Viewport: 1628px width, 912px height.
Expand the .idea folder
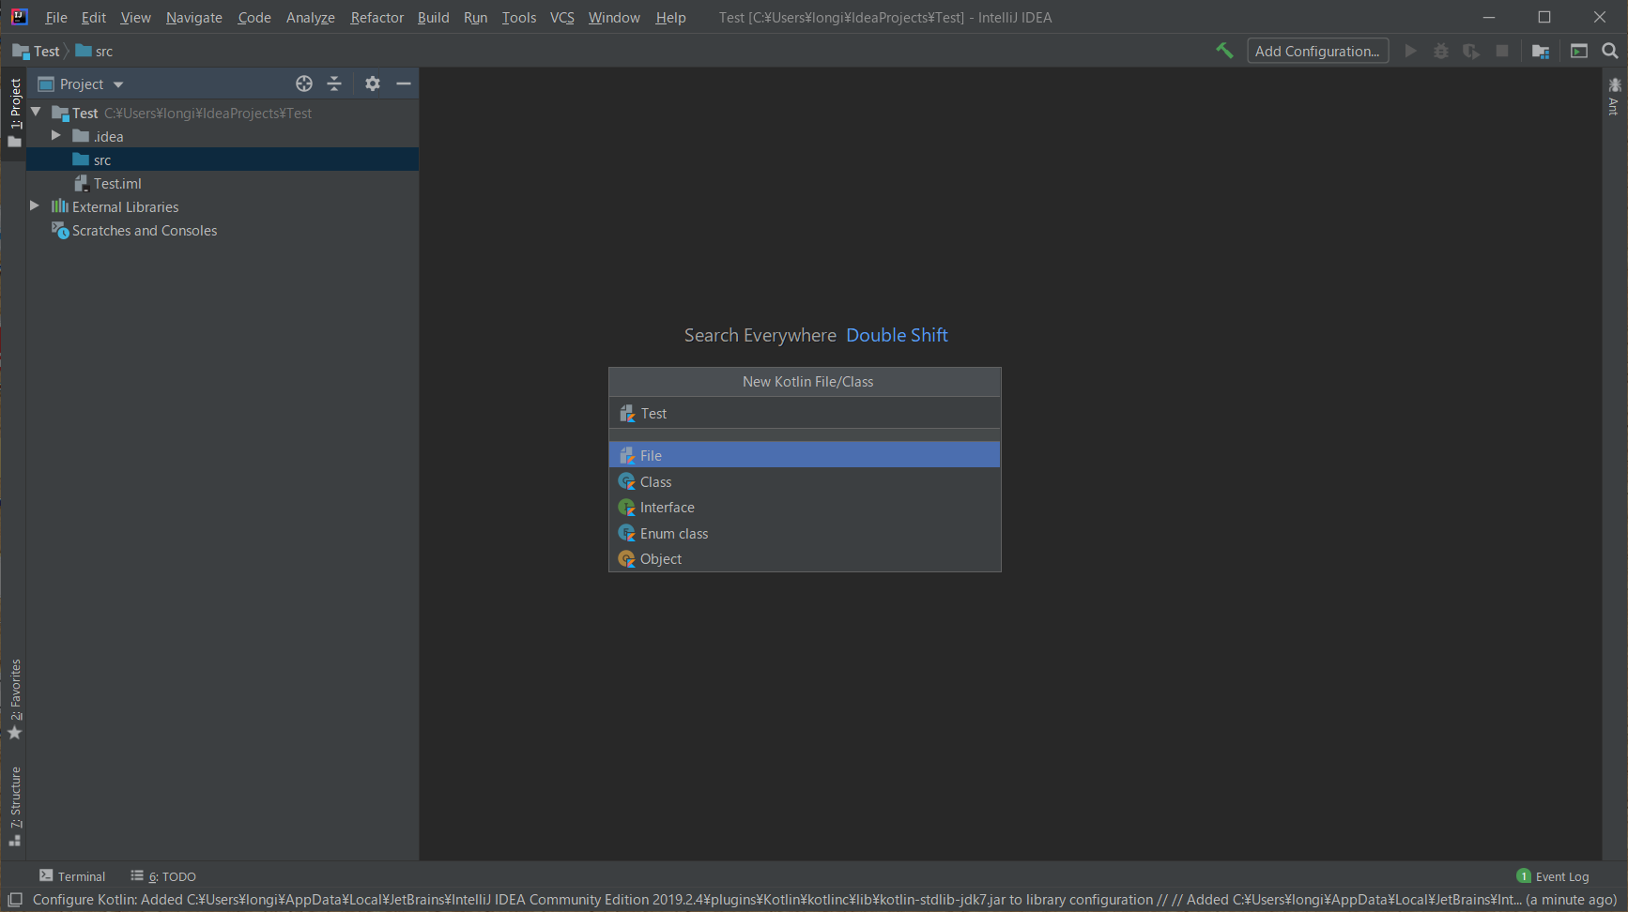(x=56, y=136)
